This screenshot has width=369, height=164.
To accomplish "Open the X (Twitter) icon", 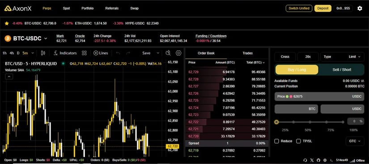I will 312,160.
